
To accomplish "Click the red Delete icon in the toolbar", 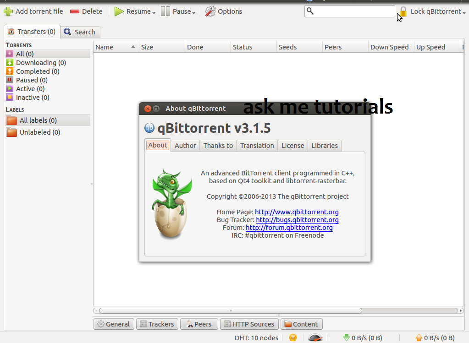I will tap(74, 11).
